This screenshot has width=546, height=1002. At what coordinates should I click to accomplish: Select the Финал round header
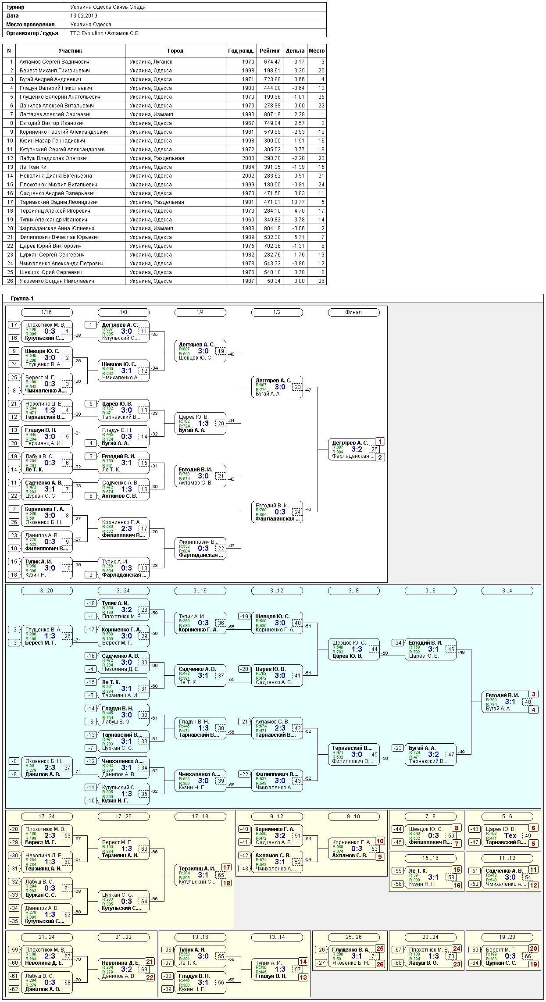coord(354,312)
